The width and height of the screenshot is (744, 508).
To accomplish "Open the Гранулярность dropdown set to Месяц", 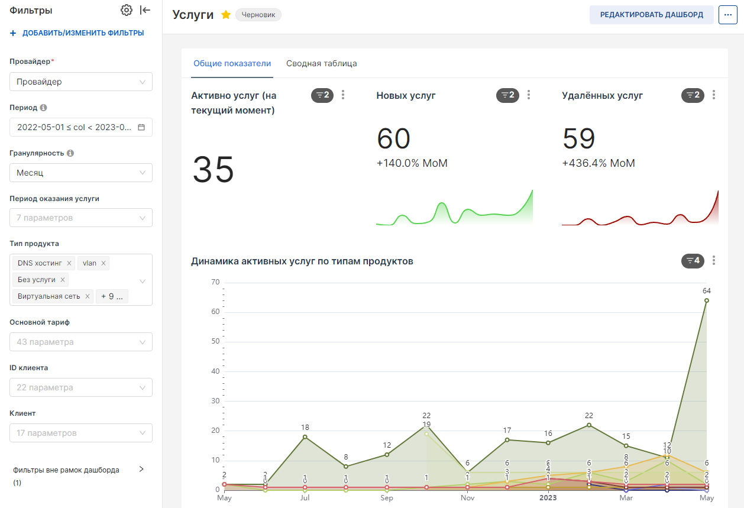I will (81, 173).
